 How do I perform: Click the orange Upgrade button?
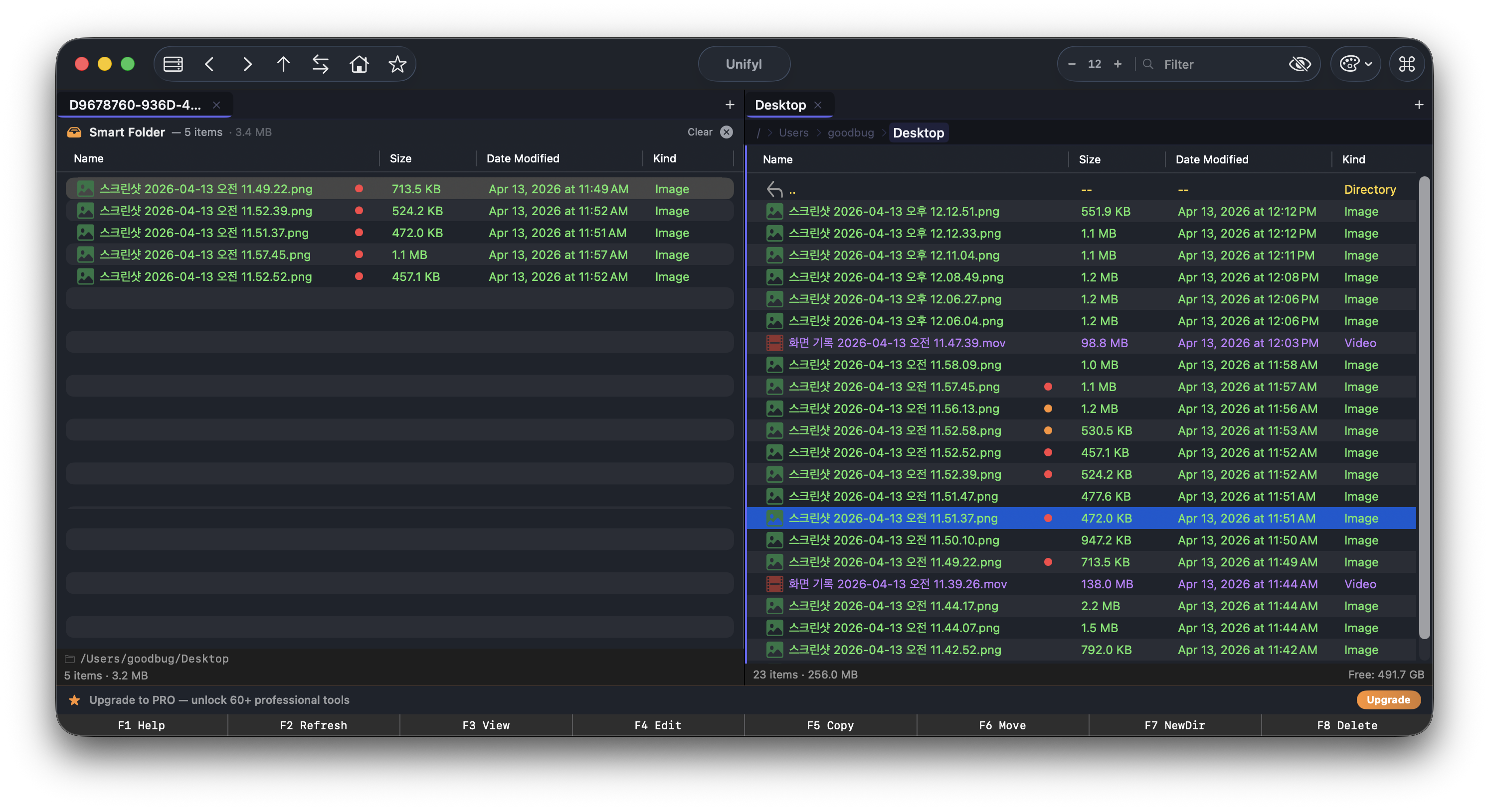pos(1388,700)
